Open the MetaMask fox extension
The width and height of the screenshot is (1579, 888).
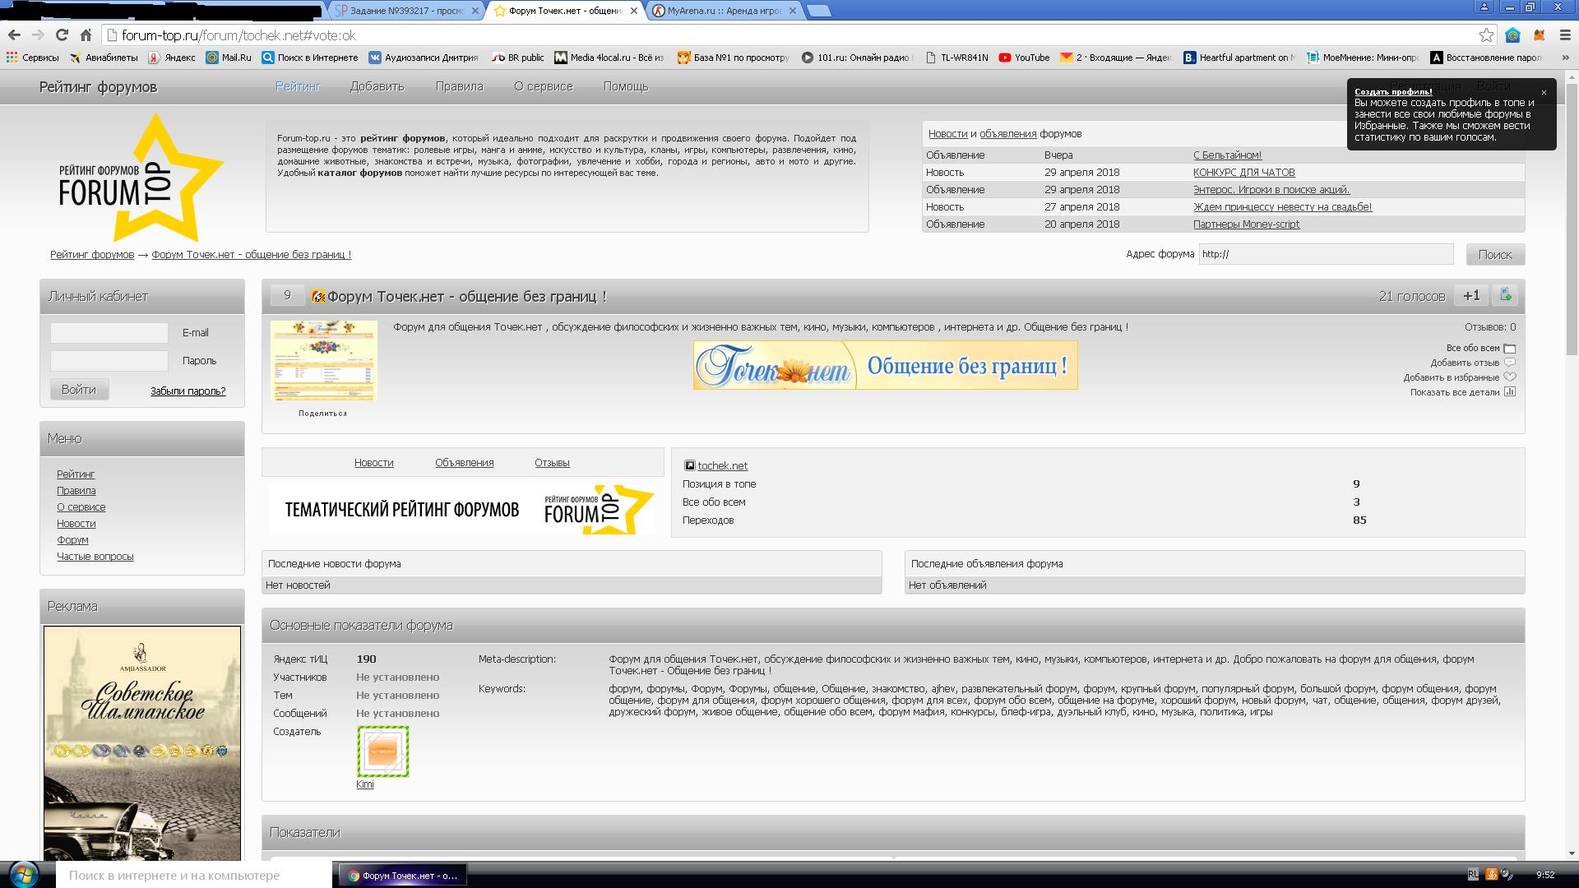tap(1539, 35)
